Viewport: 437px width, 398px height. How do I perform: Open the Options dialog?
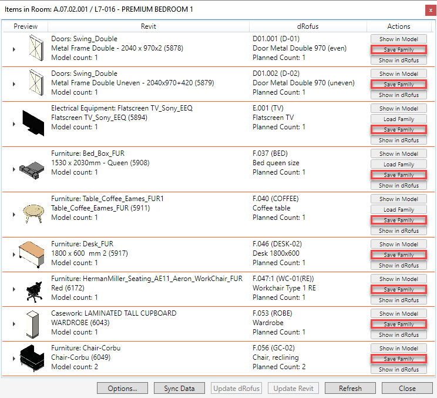click(123, 388)
